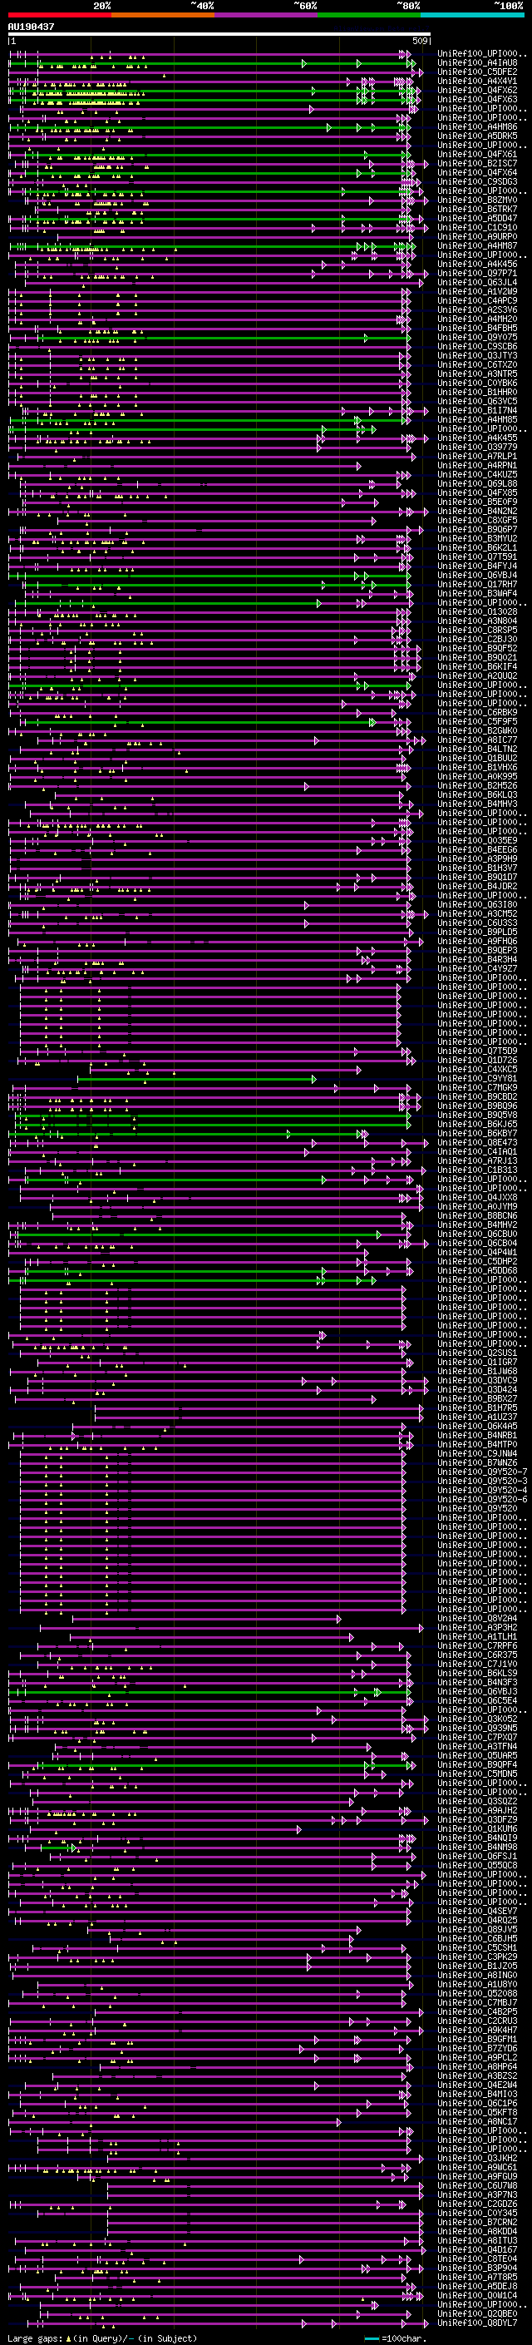Select label UniRef100_Q3JTY3
Viewport: 532px width, 2345px height.
pyautogui.click(x=477, y=356)
